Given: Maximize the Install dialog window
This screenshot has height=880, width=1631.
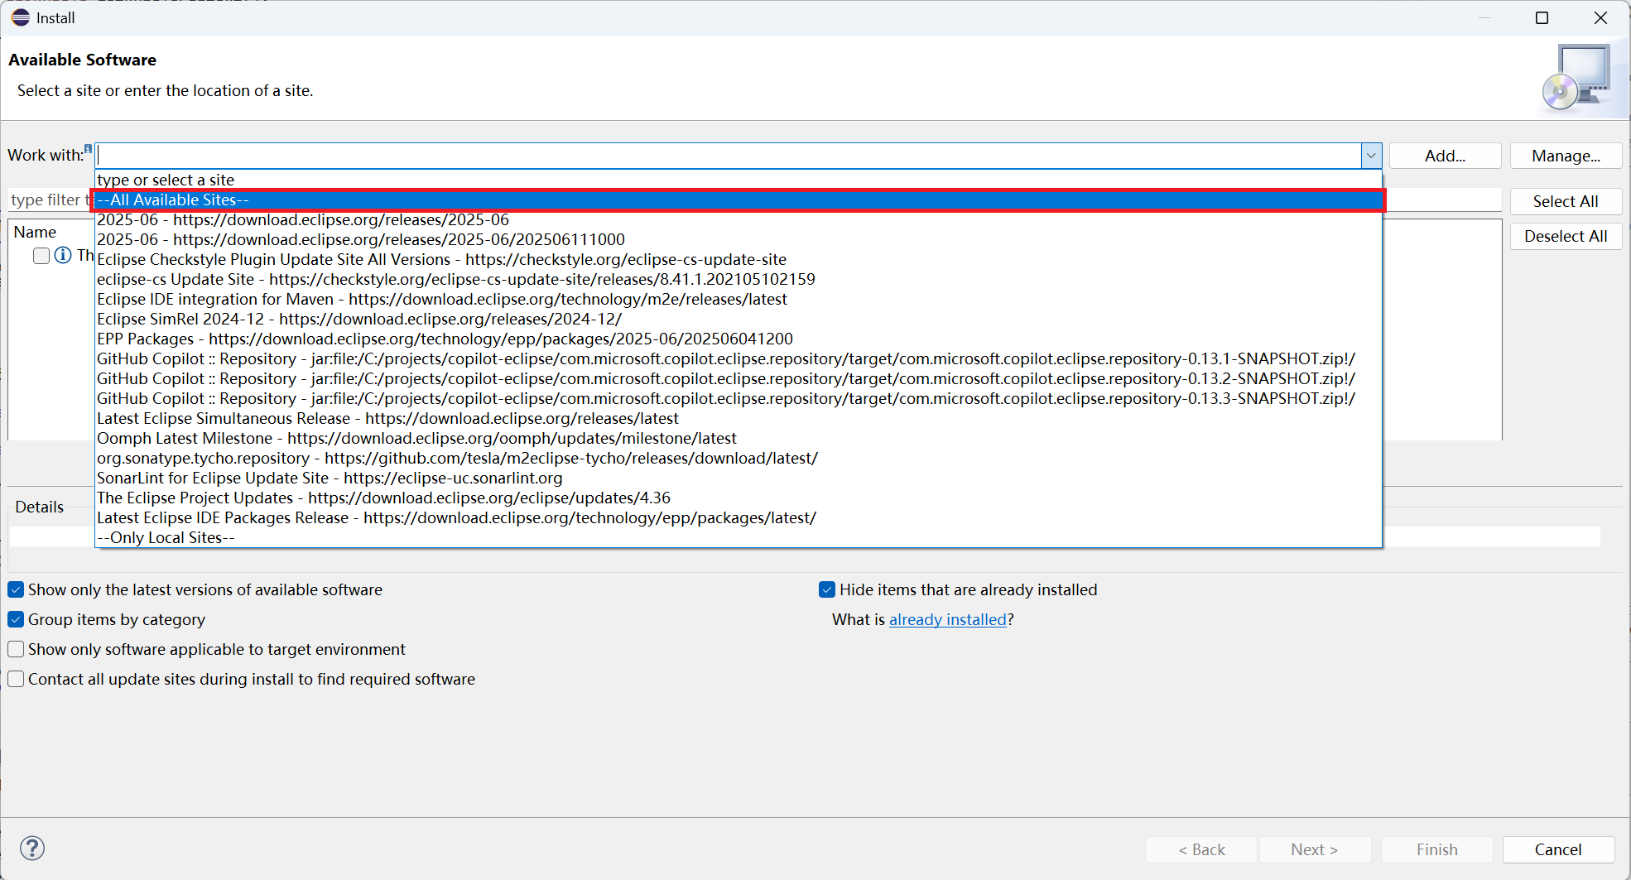Looking at the screenshot, I should [1542, 17].
